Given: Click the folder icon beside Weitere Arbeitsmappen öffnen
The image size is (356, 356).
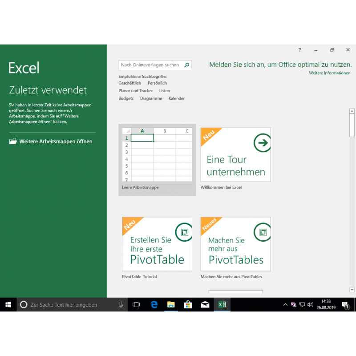Looking at the screenshot, I should [x=13, y=141].
